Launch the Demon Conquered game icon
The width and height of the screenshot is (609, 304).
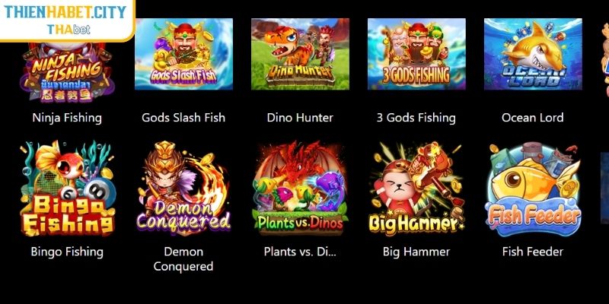(x=183, y=188)
